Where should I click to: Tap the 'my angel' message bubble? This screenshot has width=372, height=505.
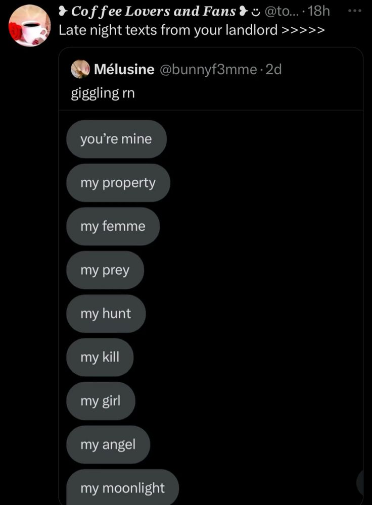pos(108,444)
